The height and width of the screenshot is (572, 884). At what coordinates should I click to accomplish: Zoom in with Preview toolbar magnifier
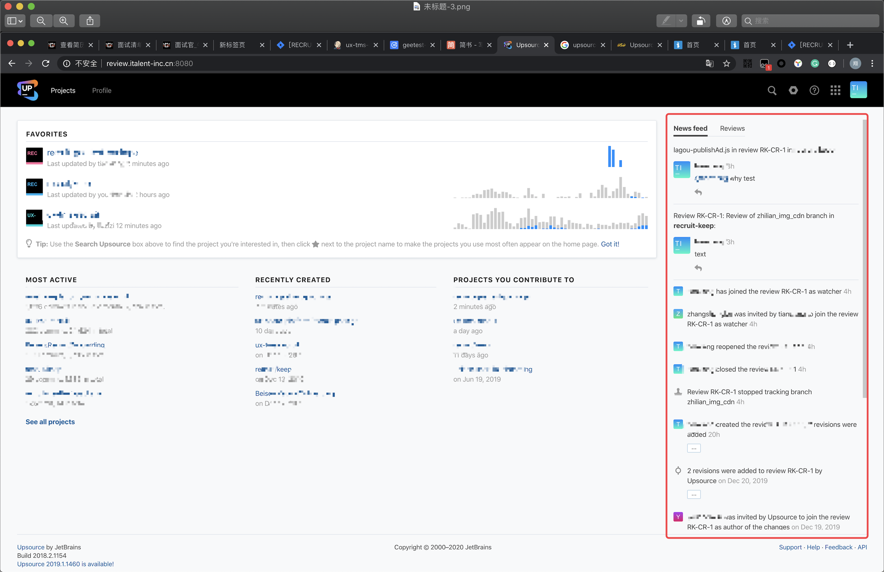[x=63, y=21]
